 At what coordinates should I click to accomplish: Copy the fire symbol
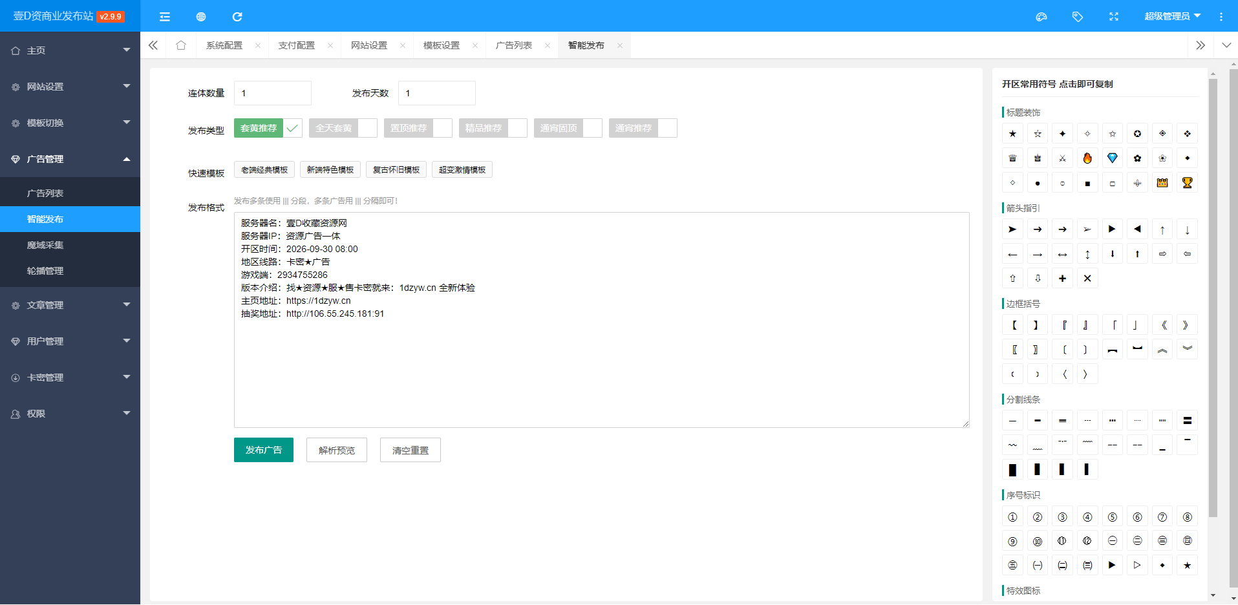(x=1087, y=158)
